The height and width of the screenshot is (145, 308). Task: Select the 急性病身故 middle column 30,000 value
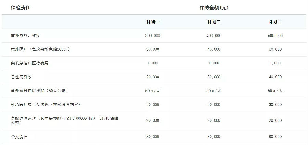(214, 77)
